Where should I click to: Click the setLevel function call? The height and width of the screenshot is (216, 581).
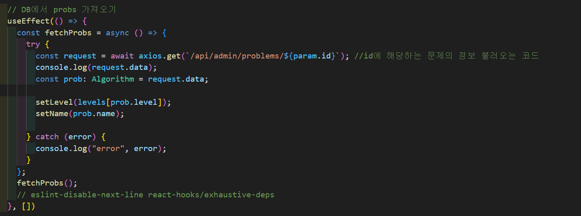(50, 102)
